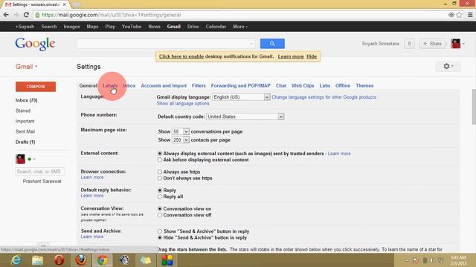Open Internet Explorer from the taskbar
Screen dimensions: 476x267
click(x=16, y=260)
